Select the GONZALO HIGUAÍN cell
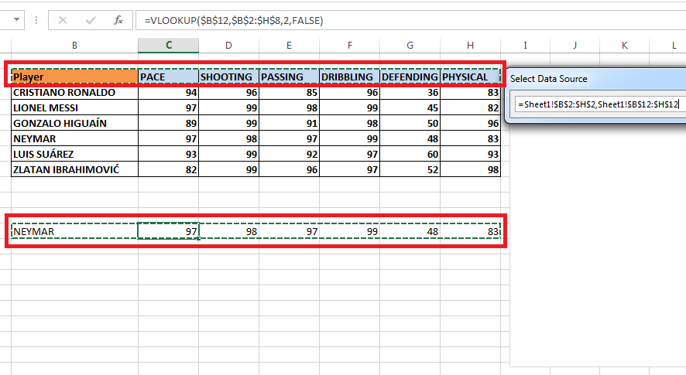The width and height of the screenshot is (686, 375). point(74,123)
